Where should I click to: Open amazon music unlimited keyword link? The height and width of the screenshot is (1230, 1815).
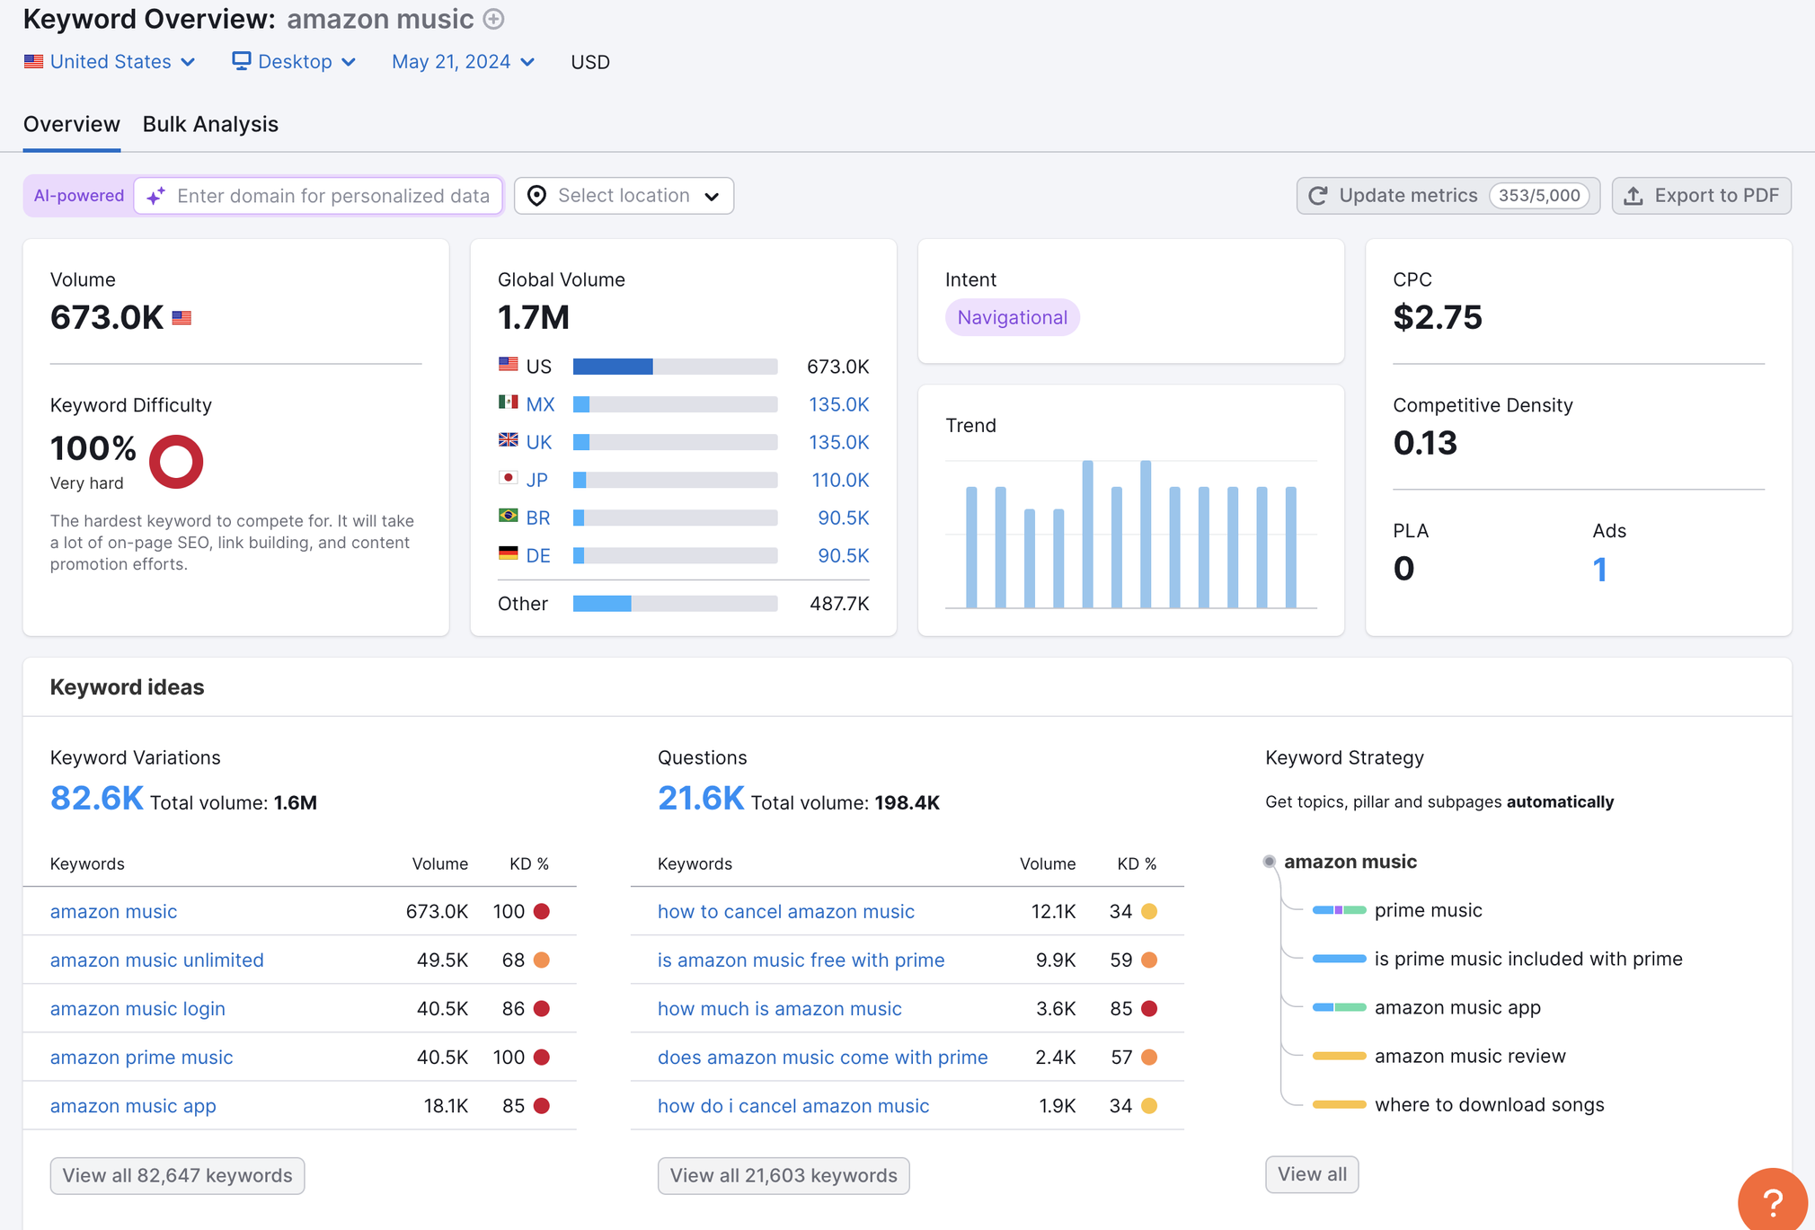[x=157, y=960]
